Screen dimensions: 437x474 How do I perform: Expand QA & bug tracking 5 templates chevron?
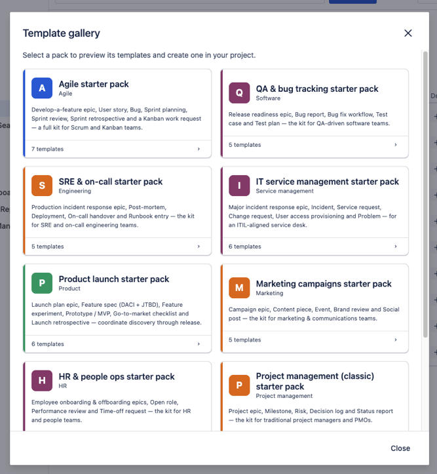pyautogui.click(x=396, y=145)
